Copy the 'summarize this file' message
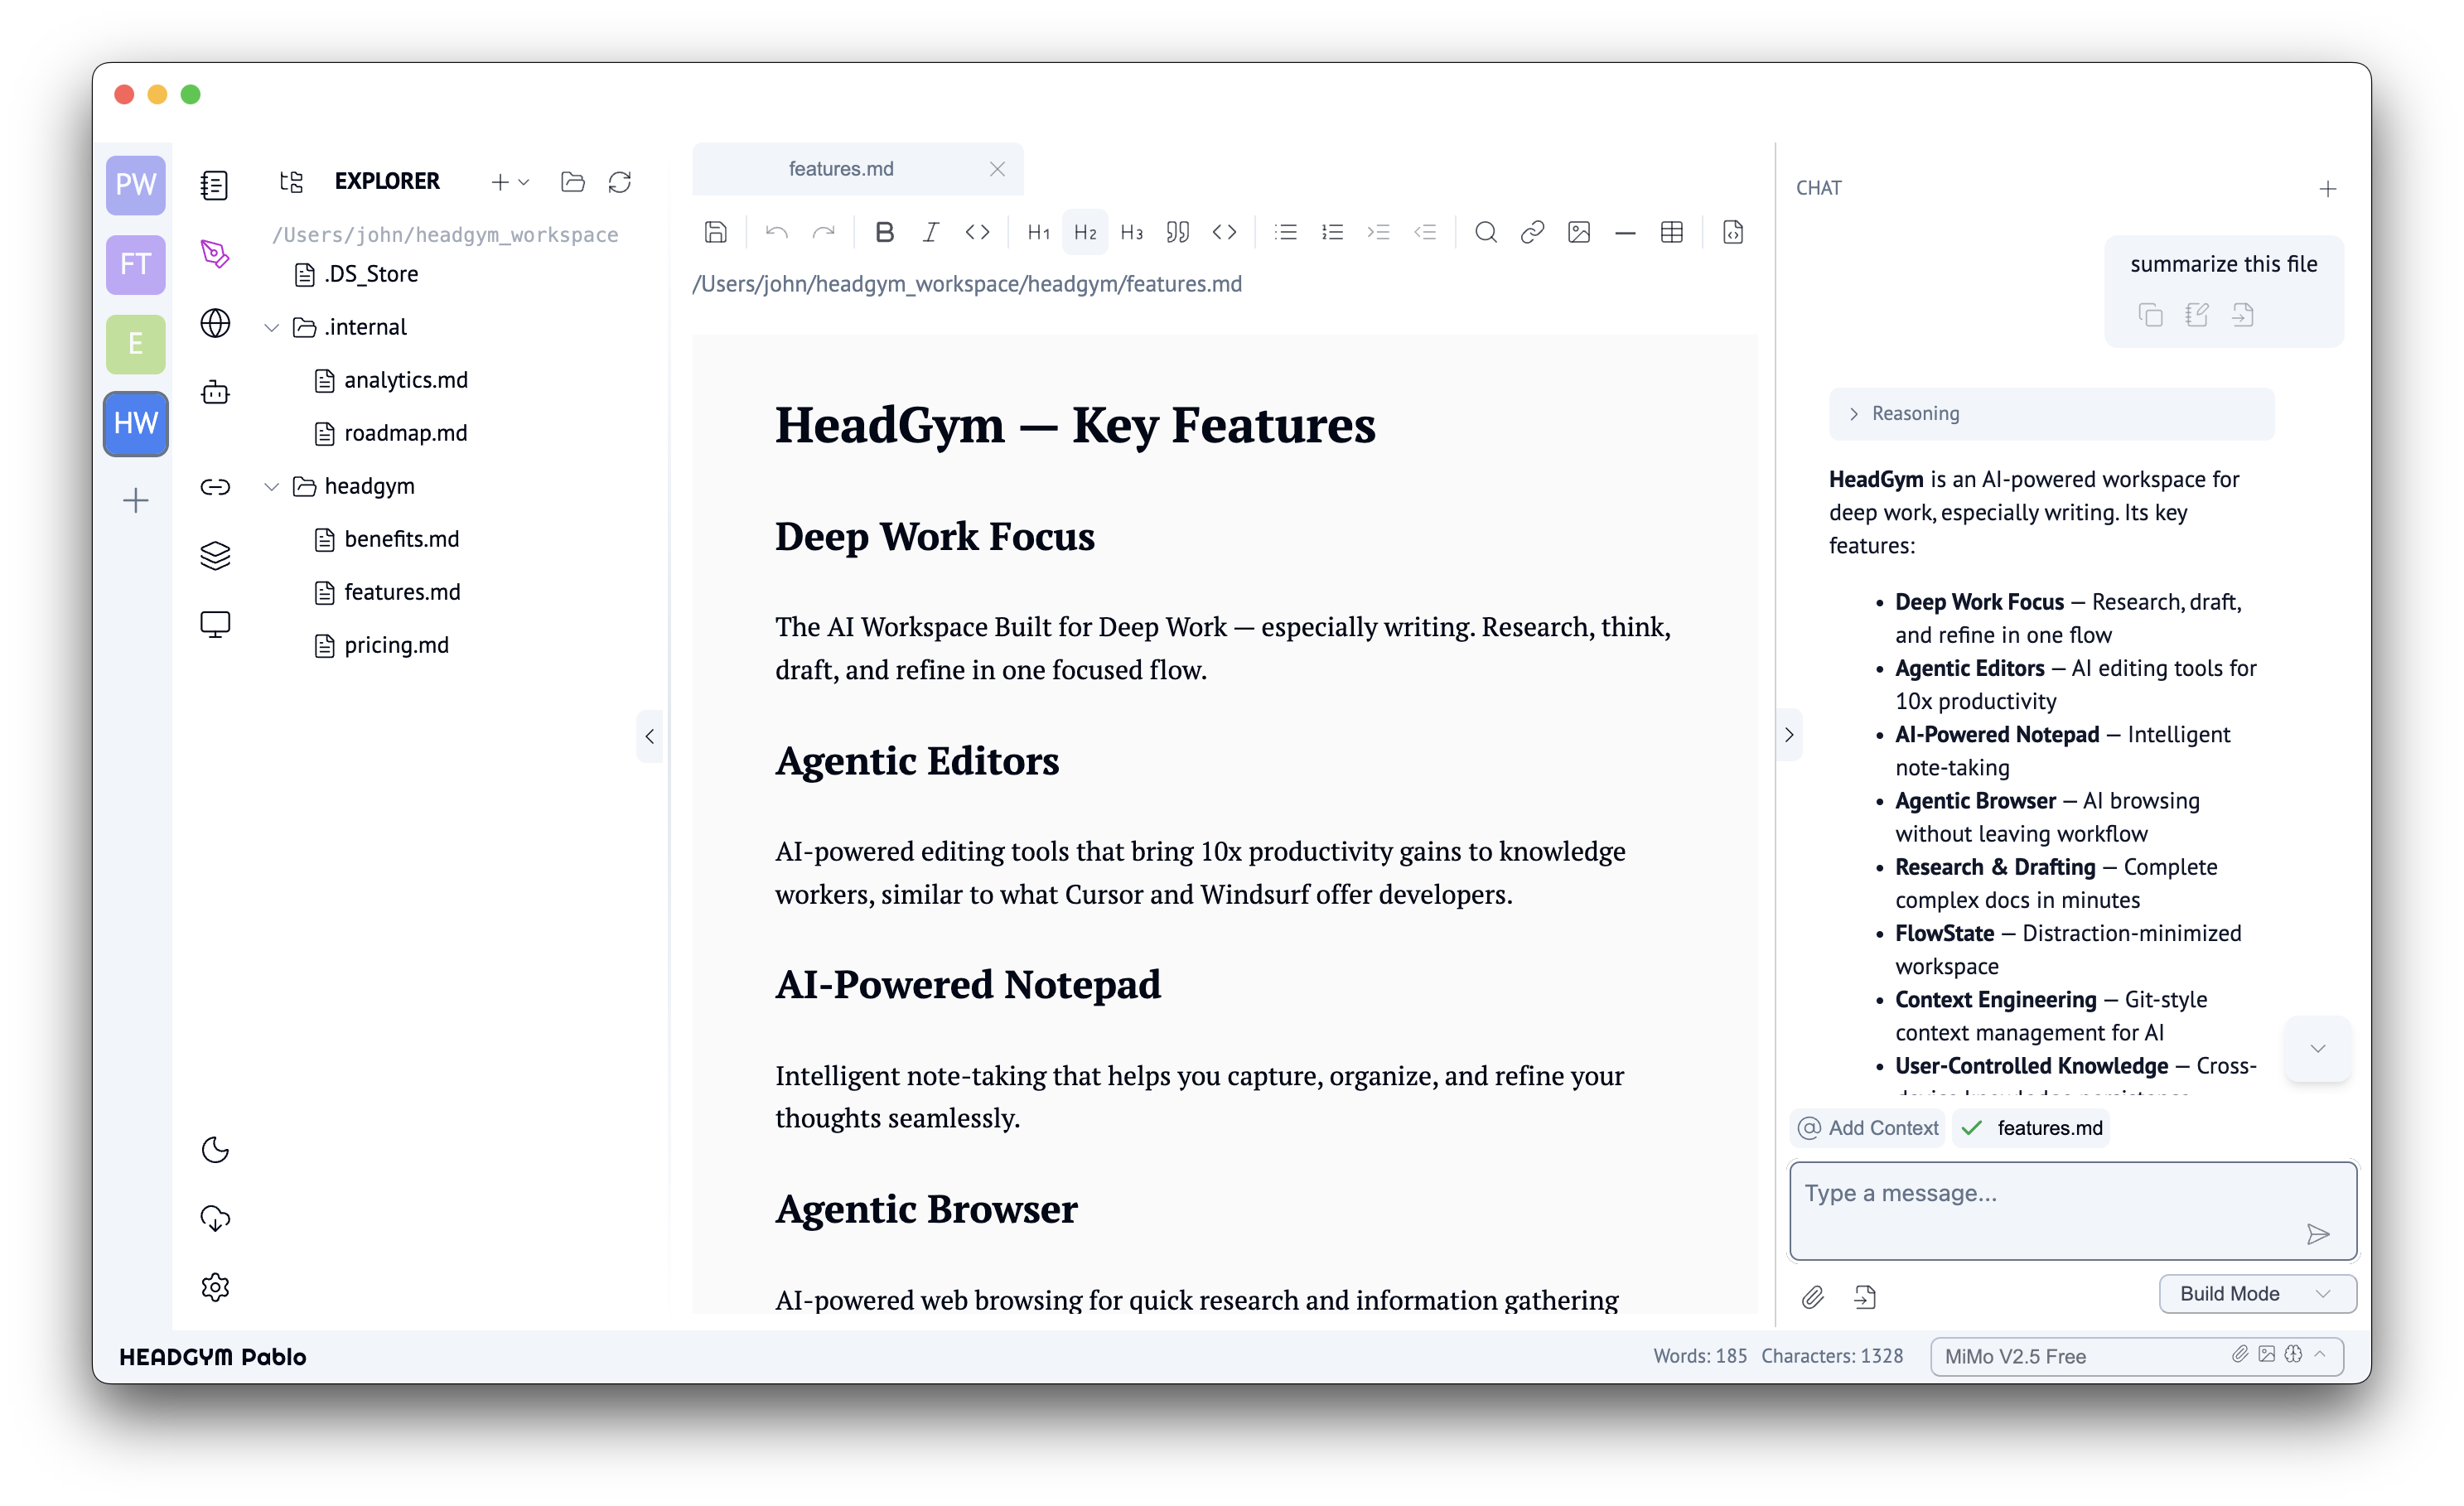This screenshot has height=1506, width=2464. click(2151, 315)
